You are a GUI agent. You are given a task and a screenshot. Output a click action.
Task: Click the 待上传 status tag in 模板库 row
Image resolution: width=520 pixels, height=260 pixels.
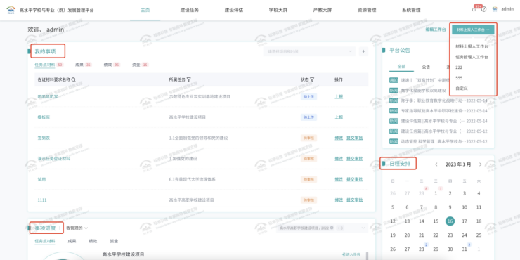coord(308,117)
